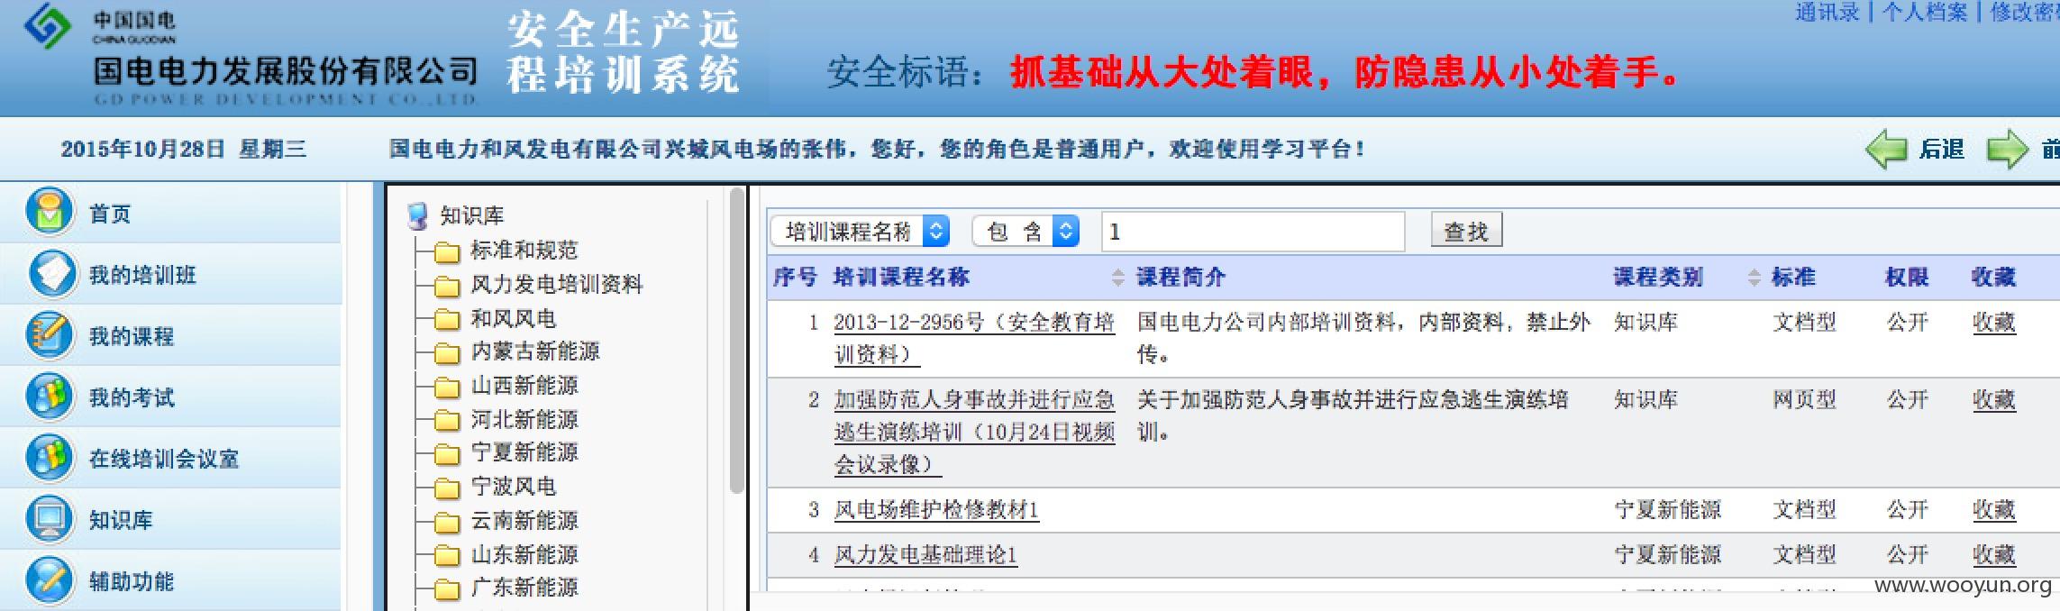Click 收藏 for 风电场维护检修教材1
The width and height of the screenshot is (2060, 611).
point(1993,510)
